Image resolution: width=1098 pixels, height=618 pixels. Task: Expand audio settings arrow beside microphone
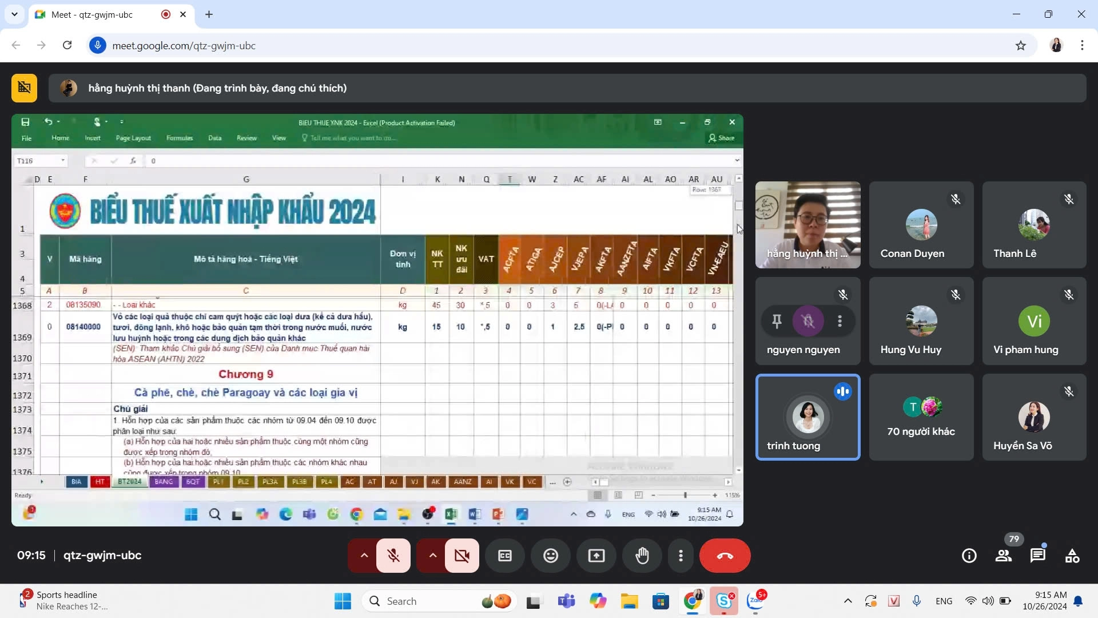364,556
